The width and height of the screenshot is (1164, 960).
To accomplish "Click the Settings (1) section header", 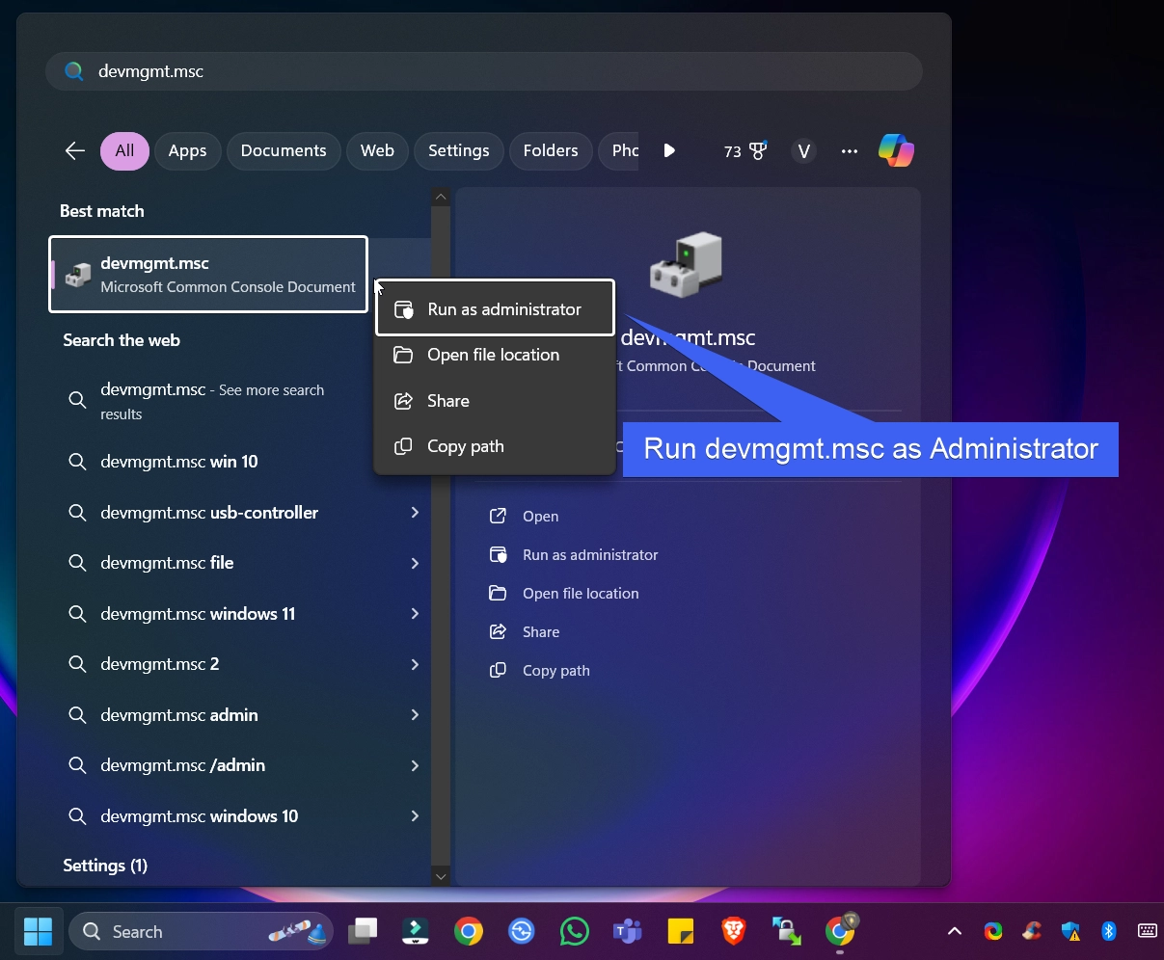I will [x=105, y=866].
